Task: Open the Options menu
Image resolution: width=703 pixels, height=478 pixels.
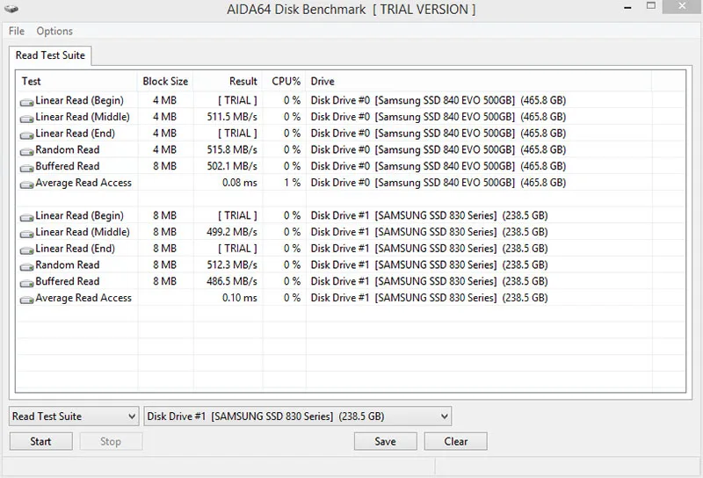Action: click(x=54, y=31)
